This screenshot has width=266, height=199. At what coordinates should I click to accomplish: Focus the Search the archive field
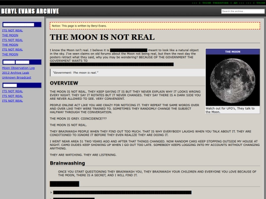coord(243,11)
